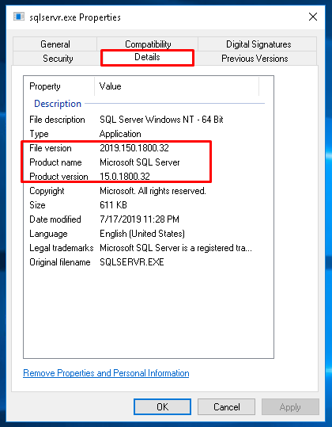Click product version value 15.0.1800.32
The image size is (332, 427).
[125, 177]
